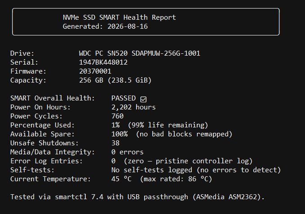This screenshot has height=214, width=305.
Task: Click the firmware version 20370001
Action: click(95, 71)
